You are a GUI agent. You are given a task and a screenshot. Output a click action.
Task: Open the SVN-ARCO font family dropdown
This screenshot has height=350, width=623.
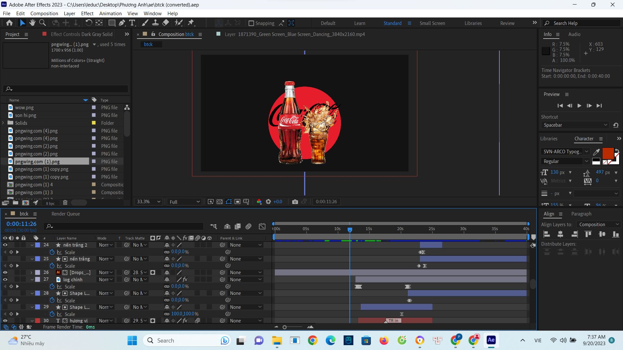[x=565, y=151]
